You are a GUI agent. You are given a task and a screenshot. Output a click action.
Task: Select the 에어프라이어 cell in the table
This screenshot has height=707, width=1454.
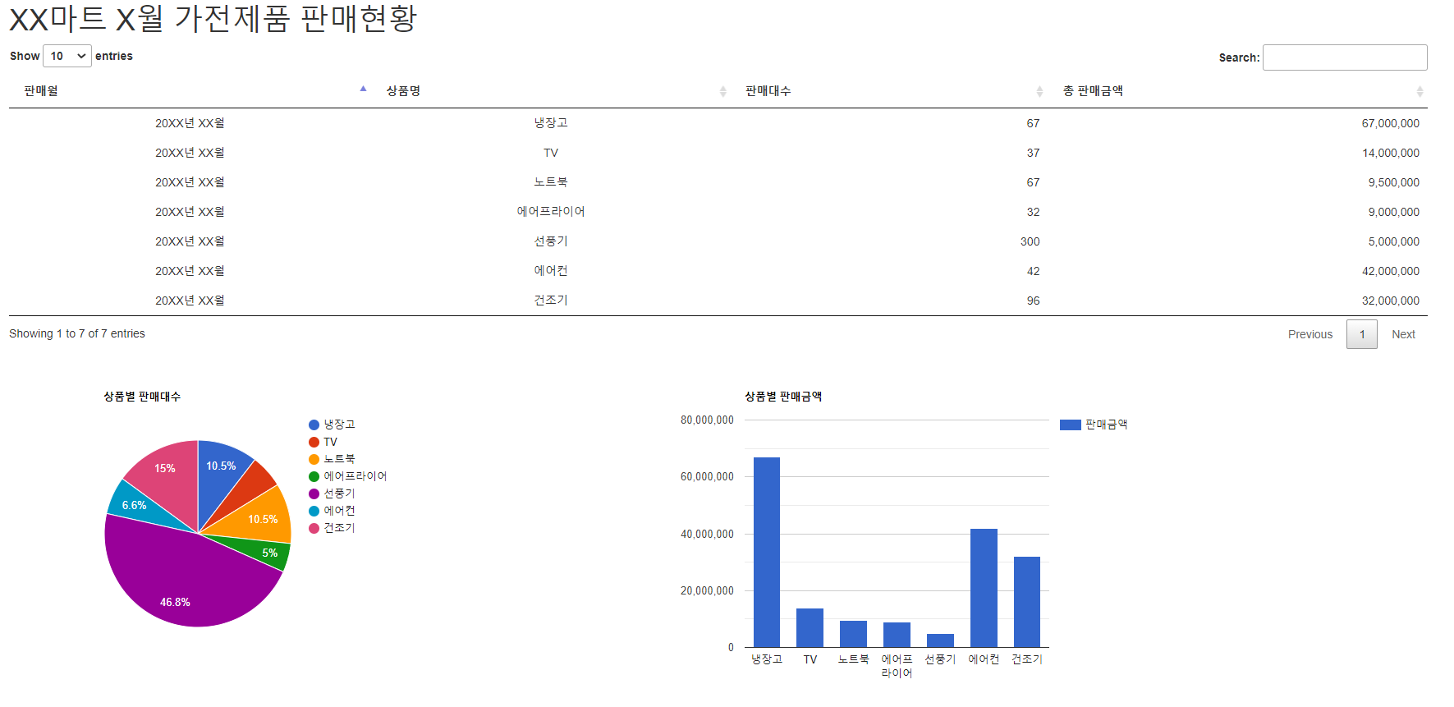[x=551, y=212]
